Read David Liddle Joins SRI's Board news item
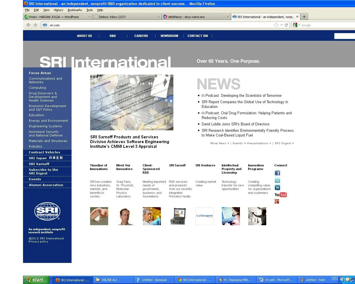This screenshot has width=355, height=284. tap(235, 124)
